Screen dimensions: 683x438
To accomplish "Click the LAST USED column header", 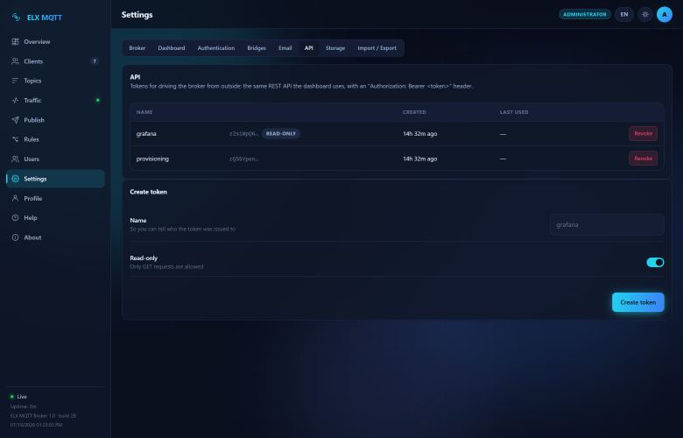I will [514, 112].
